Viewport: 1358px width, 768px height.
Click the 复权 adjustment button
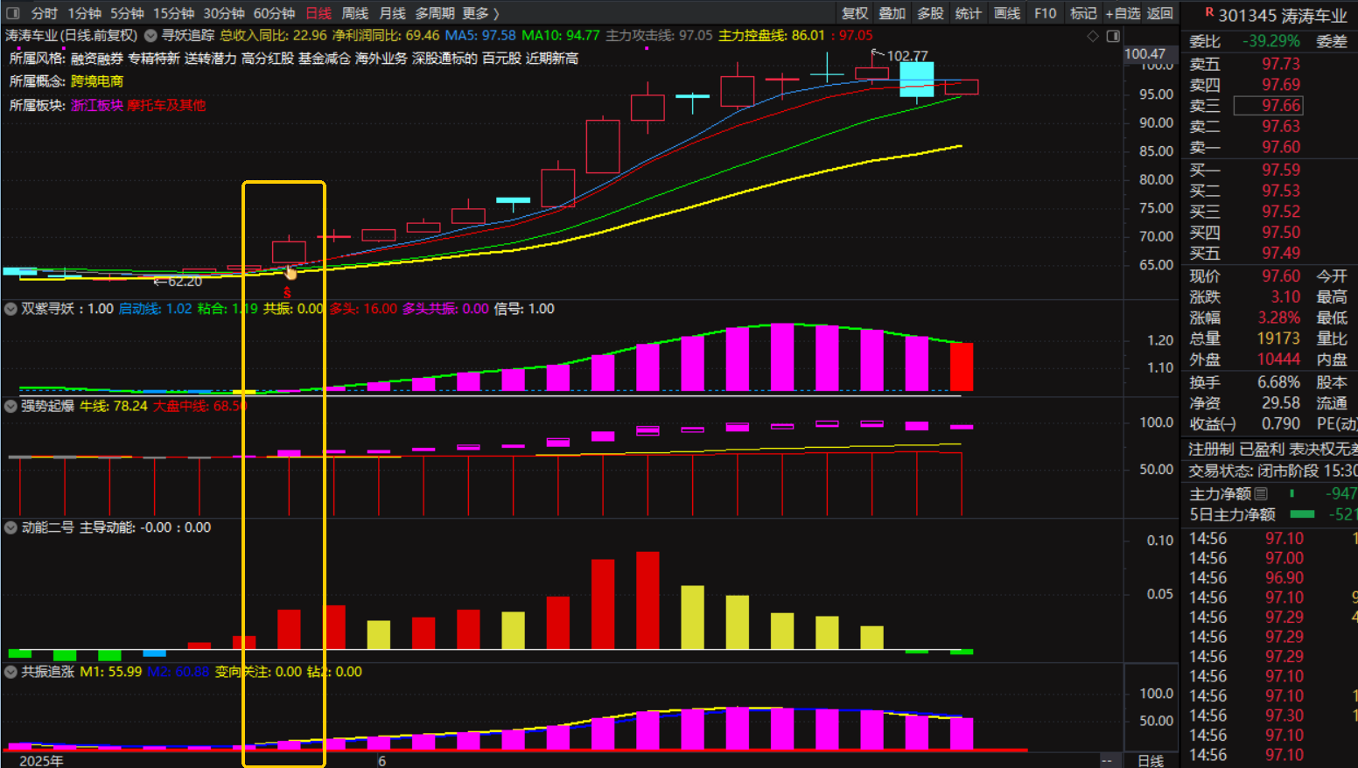click(855, 13)
